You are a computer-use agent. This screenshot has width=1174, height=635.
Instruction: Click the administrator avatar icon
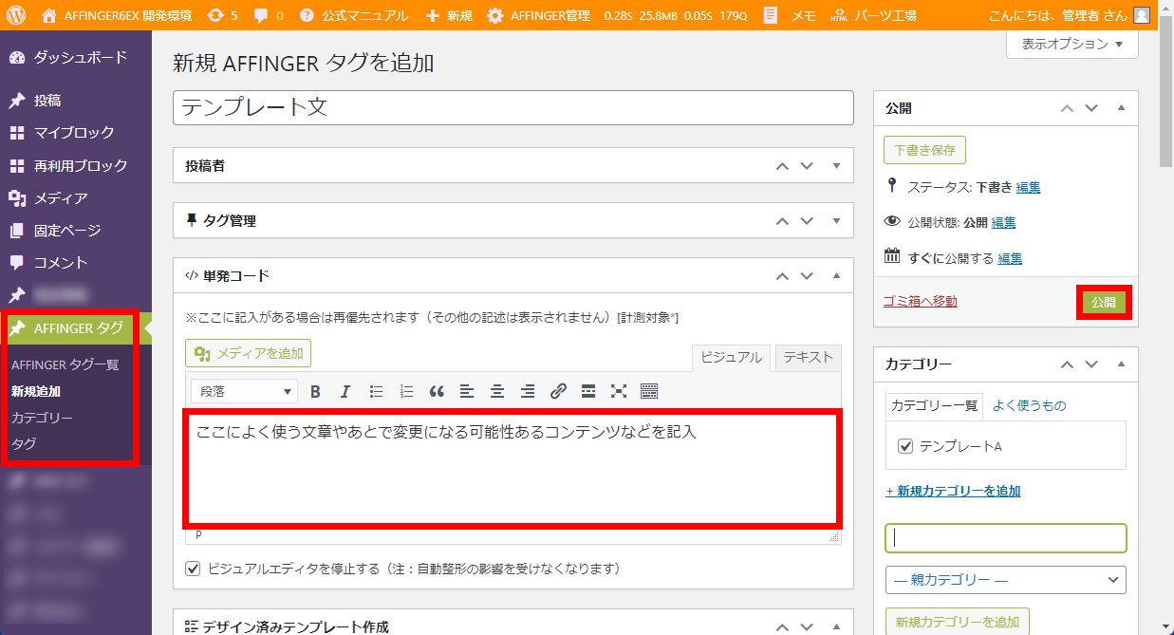(x=1141, y=15)
